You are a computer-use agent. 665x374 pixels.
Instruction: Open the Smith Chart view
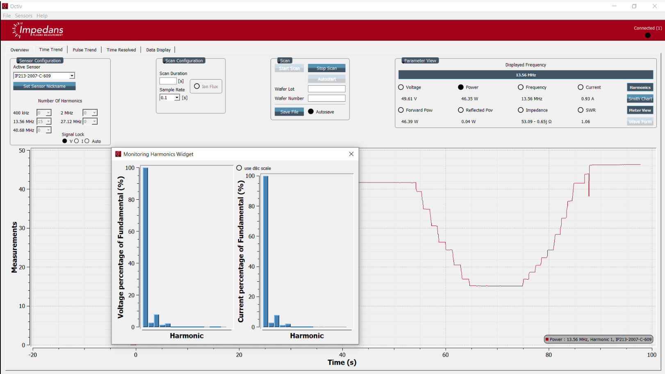point(640,99)
